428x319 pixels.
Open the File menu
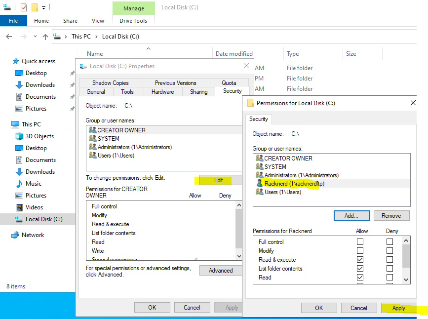point(13,21)
